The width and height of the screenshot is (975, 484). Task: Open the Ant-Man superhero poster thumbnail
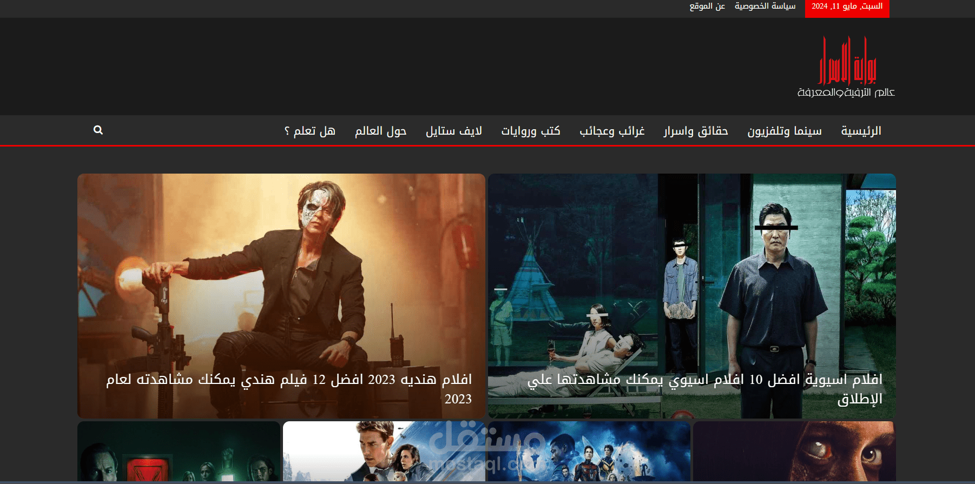(x=589, y=452)
